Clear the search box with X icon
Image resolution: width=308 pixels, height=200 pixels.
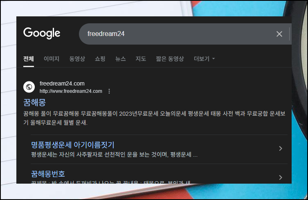point(279,34)
